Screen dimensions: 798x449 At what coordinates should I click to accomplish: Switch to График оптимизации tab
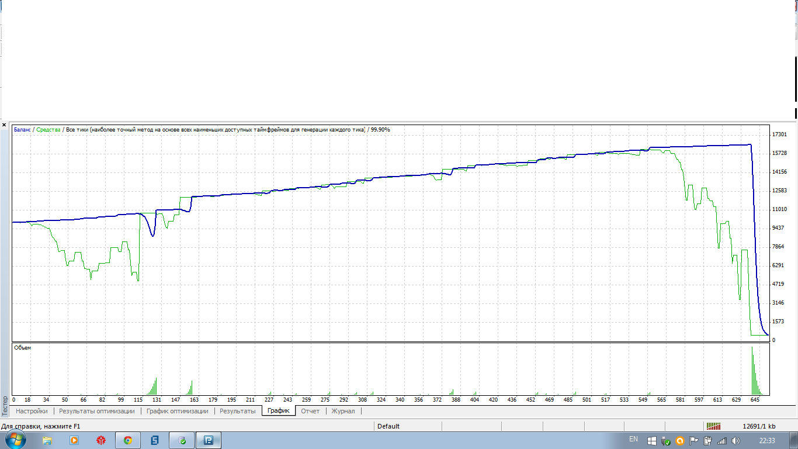[x=178, y=411]
